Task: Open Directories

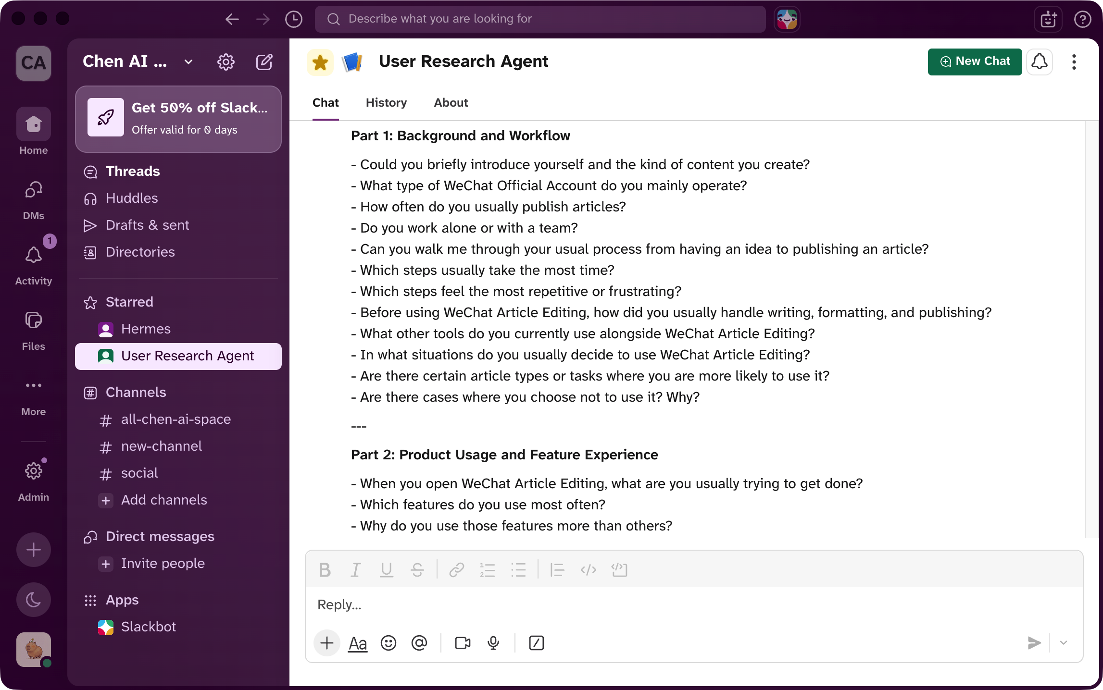Action: 178,252
